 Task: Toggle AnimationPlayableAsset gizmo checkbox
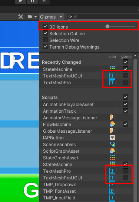126,104
